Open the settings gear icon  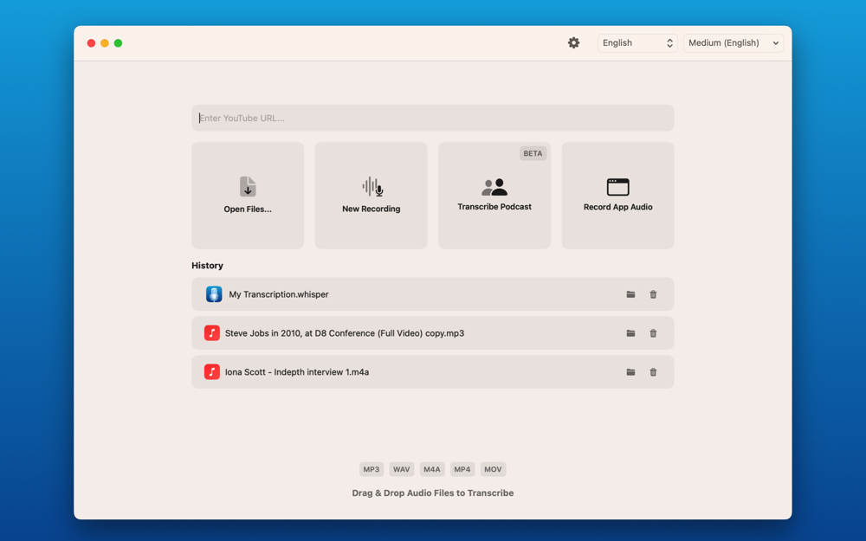point(573,42)
